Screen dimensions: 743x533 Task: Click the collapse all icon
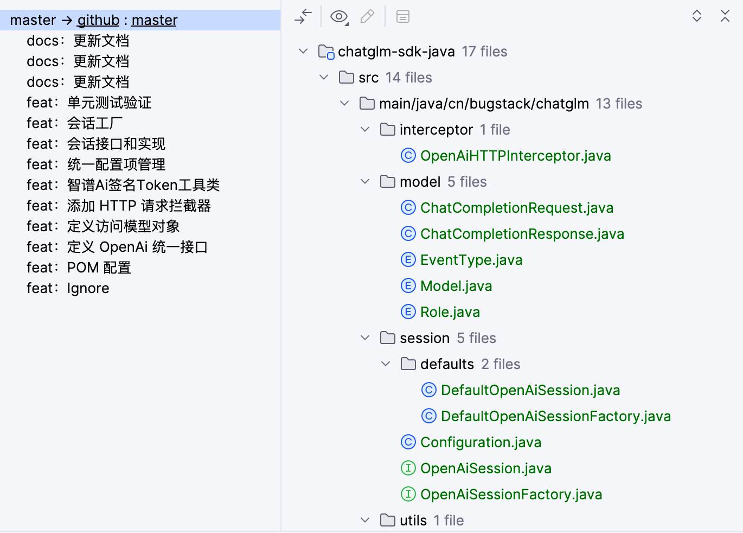coord(725,16)
